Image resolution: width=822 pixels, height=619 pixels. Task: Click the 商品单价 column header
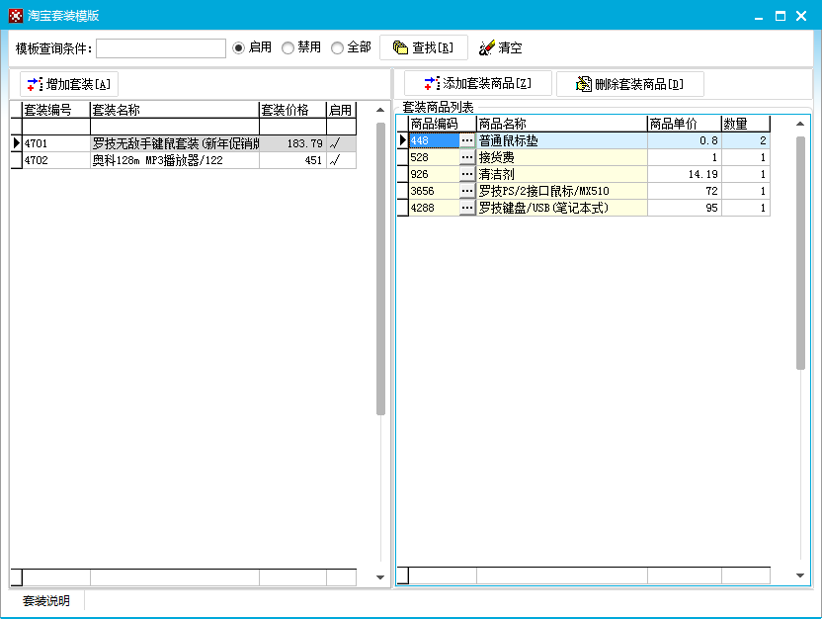684,124
